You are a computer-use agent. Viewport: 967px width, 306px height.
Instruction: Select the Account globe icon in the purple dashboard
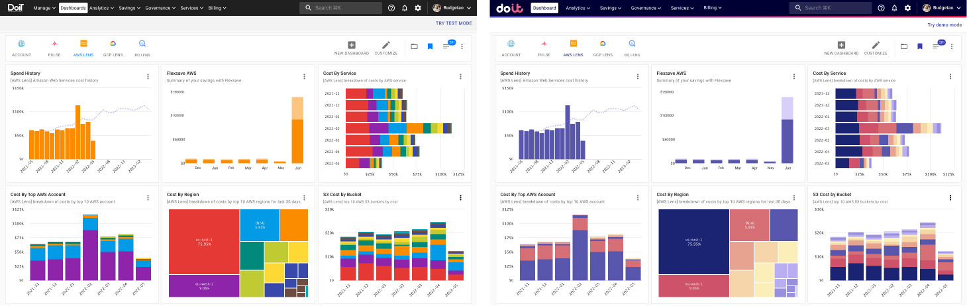click(511, 44)
